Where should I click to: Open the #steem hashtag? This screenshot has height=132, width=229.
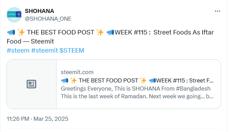(18, 51)
